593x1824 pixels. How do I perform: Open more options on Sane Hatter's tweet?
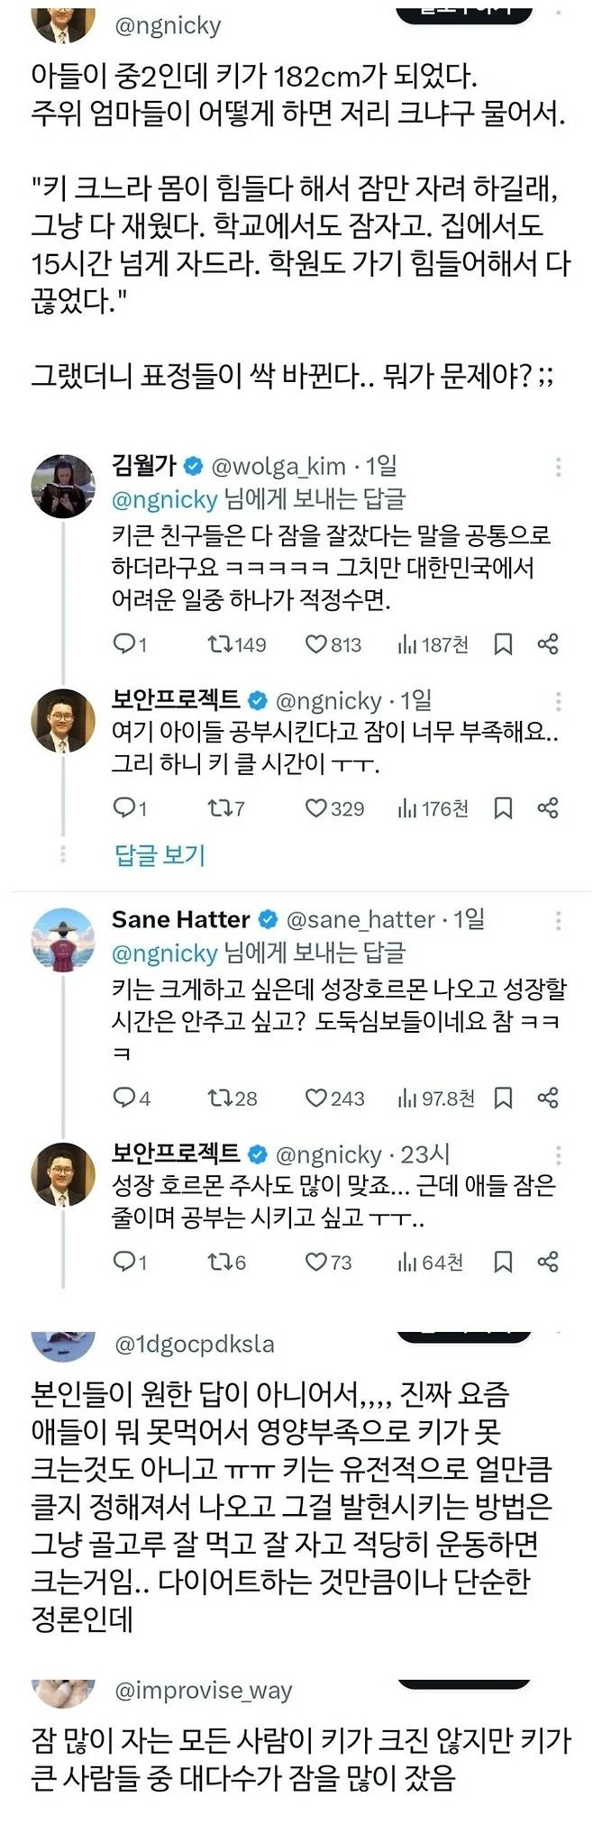click(561, 921)
